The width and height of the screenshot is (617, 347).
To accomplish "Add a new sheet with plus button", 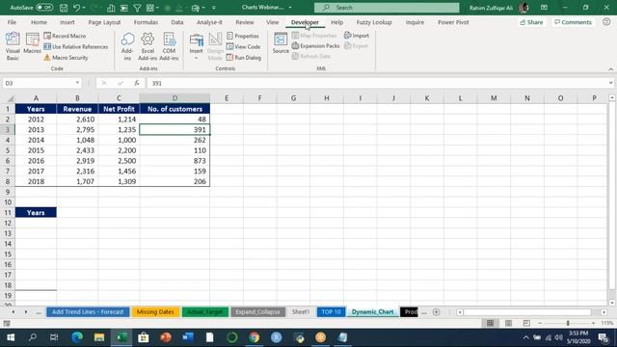I will pos(436,312).
